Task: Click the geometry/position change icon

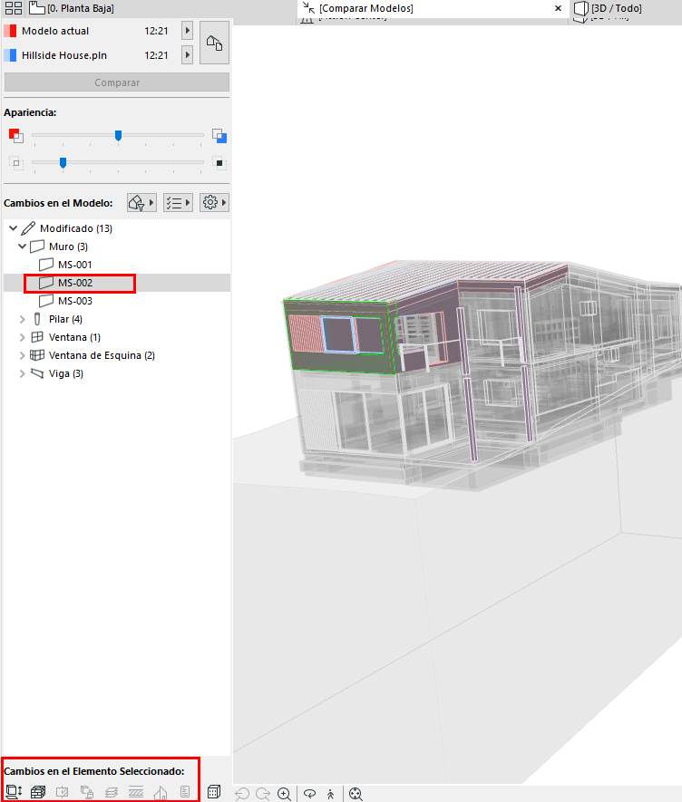Action: coord(14,792)
